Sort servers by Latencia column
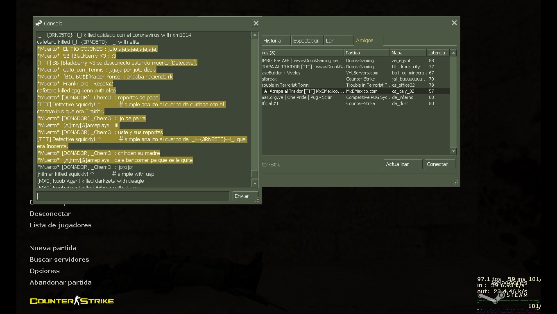 (438, 53)
